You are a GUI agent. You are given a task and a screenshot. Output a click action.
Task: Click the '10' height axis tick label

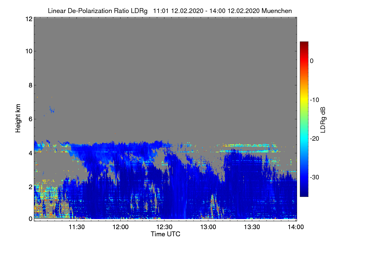click(29, 51)
